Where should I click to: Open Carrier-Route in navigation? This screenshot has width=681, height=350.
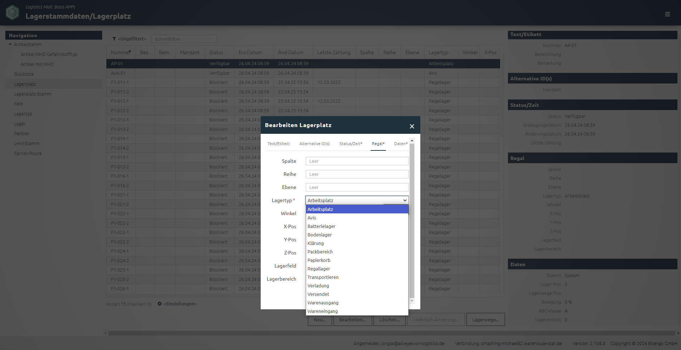point(28,153)
